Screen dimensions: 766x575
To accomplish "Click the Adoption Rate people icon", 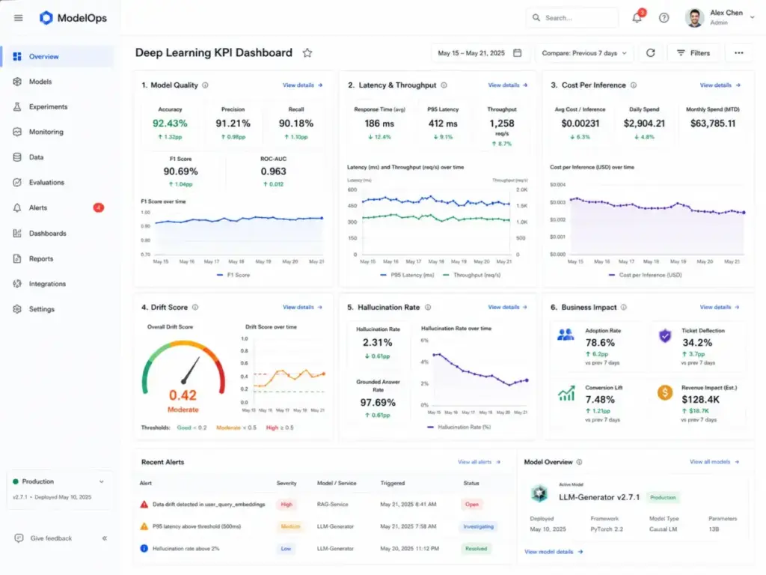I will pos(566,335).
